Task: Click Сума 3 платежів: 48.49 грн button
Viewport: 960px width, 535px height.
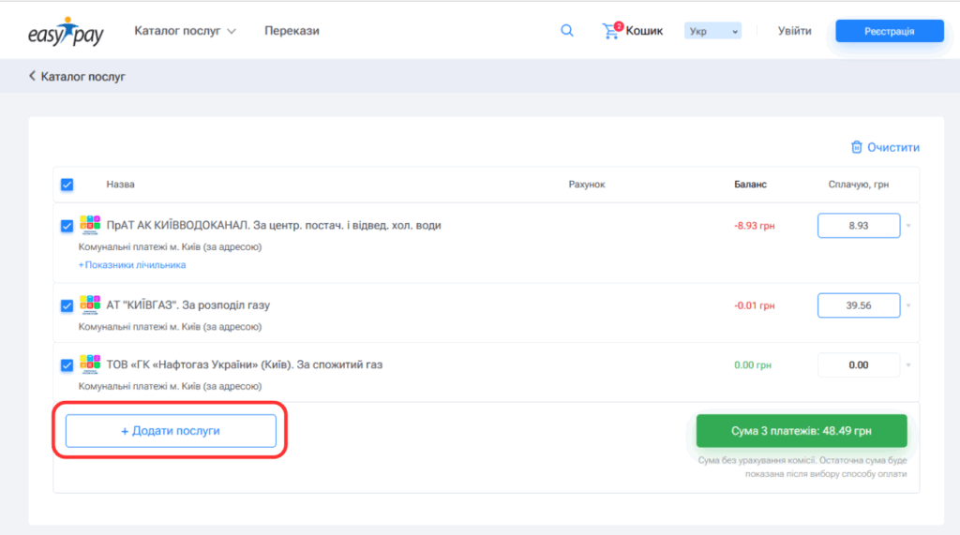Action: click(802, 431)
